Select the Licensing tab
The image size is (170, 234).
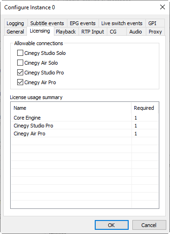40,31
